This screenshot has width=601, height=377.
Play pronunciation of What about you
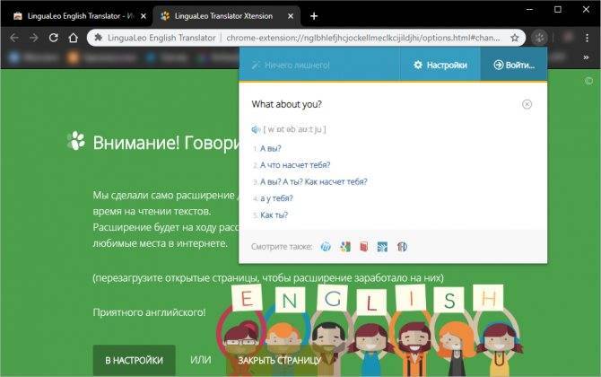[x=256, y=129]
